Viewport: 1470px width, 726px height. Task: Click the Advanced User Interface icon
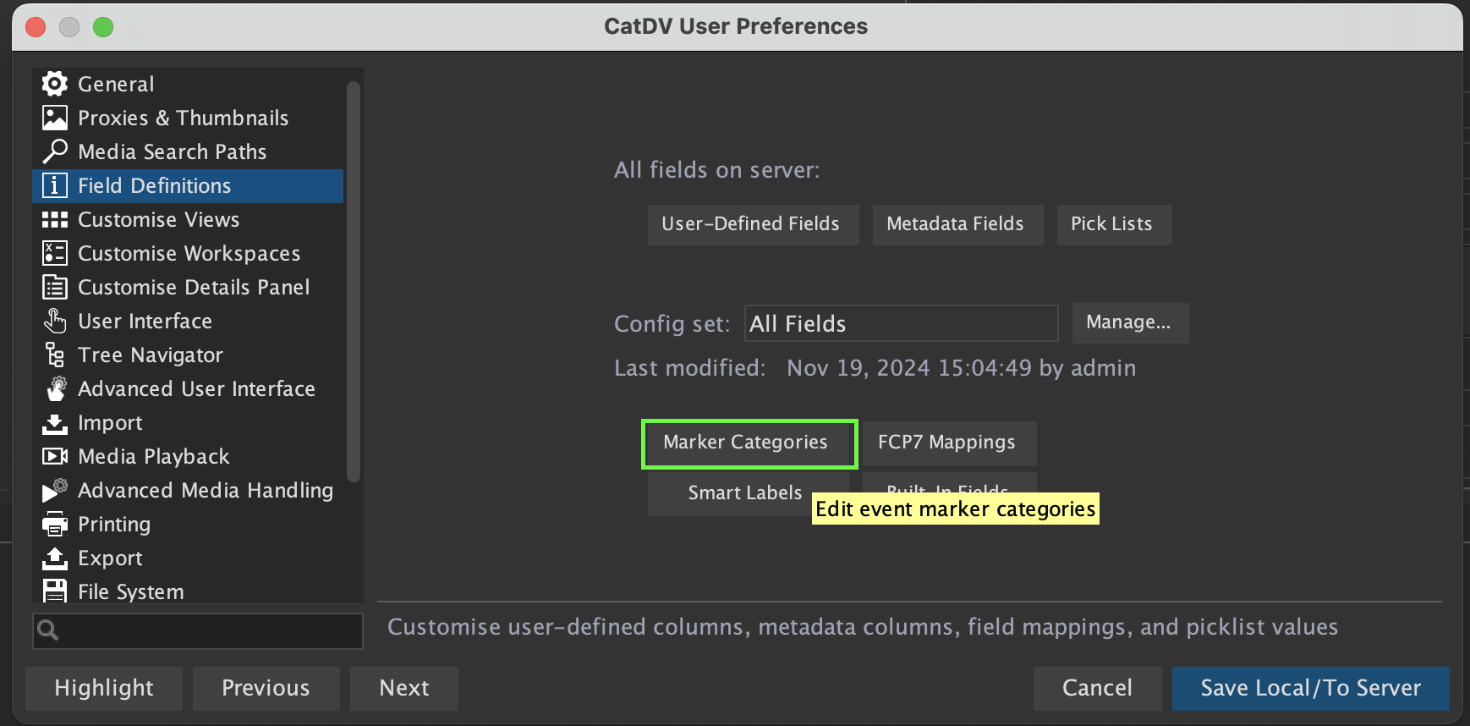[x=56, y=388]
